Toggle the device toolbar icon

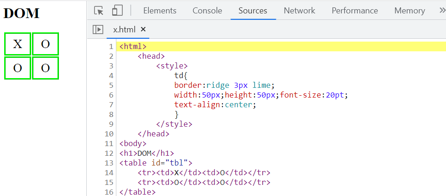click(117, 11)
